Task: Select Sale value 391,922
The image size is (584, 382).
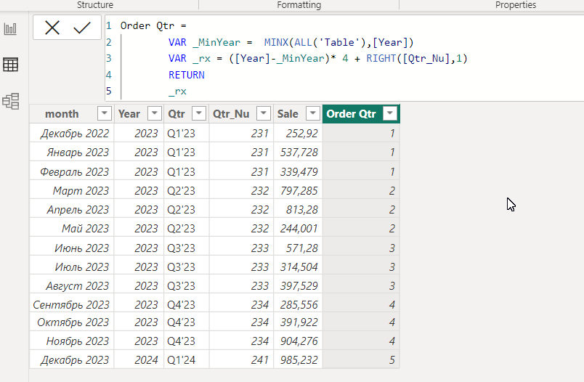Action: click(x=298, y=322)
